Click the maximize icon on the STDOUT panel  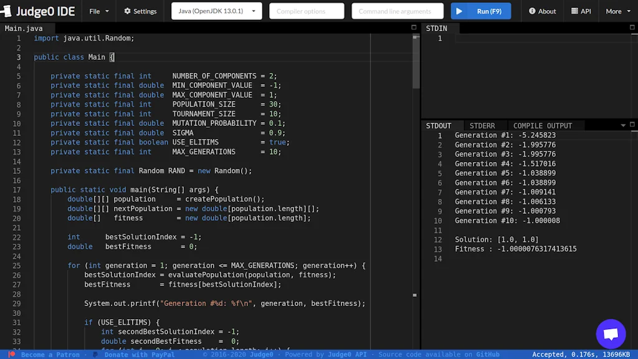[x=632, y=125]
